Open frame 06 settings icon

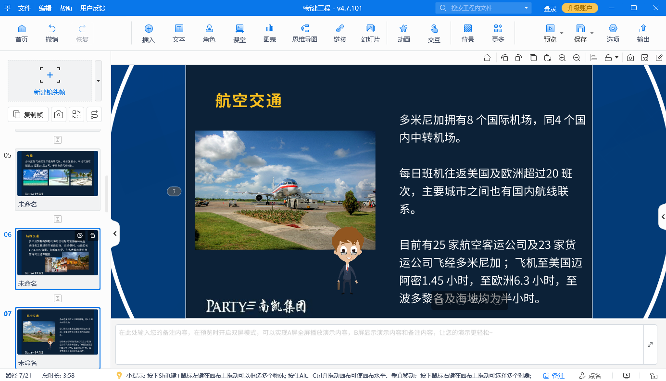[x=80, y=235]
